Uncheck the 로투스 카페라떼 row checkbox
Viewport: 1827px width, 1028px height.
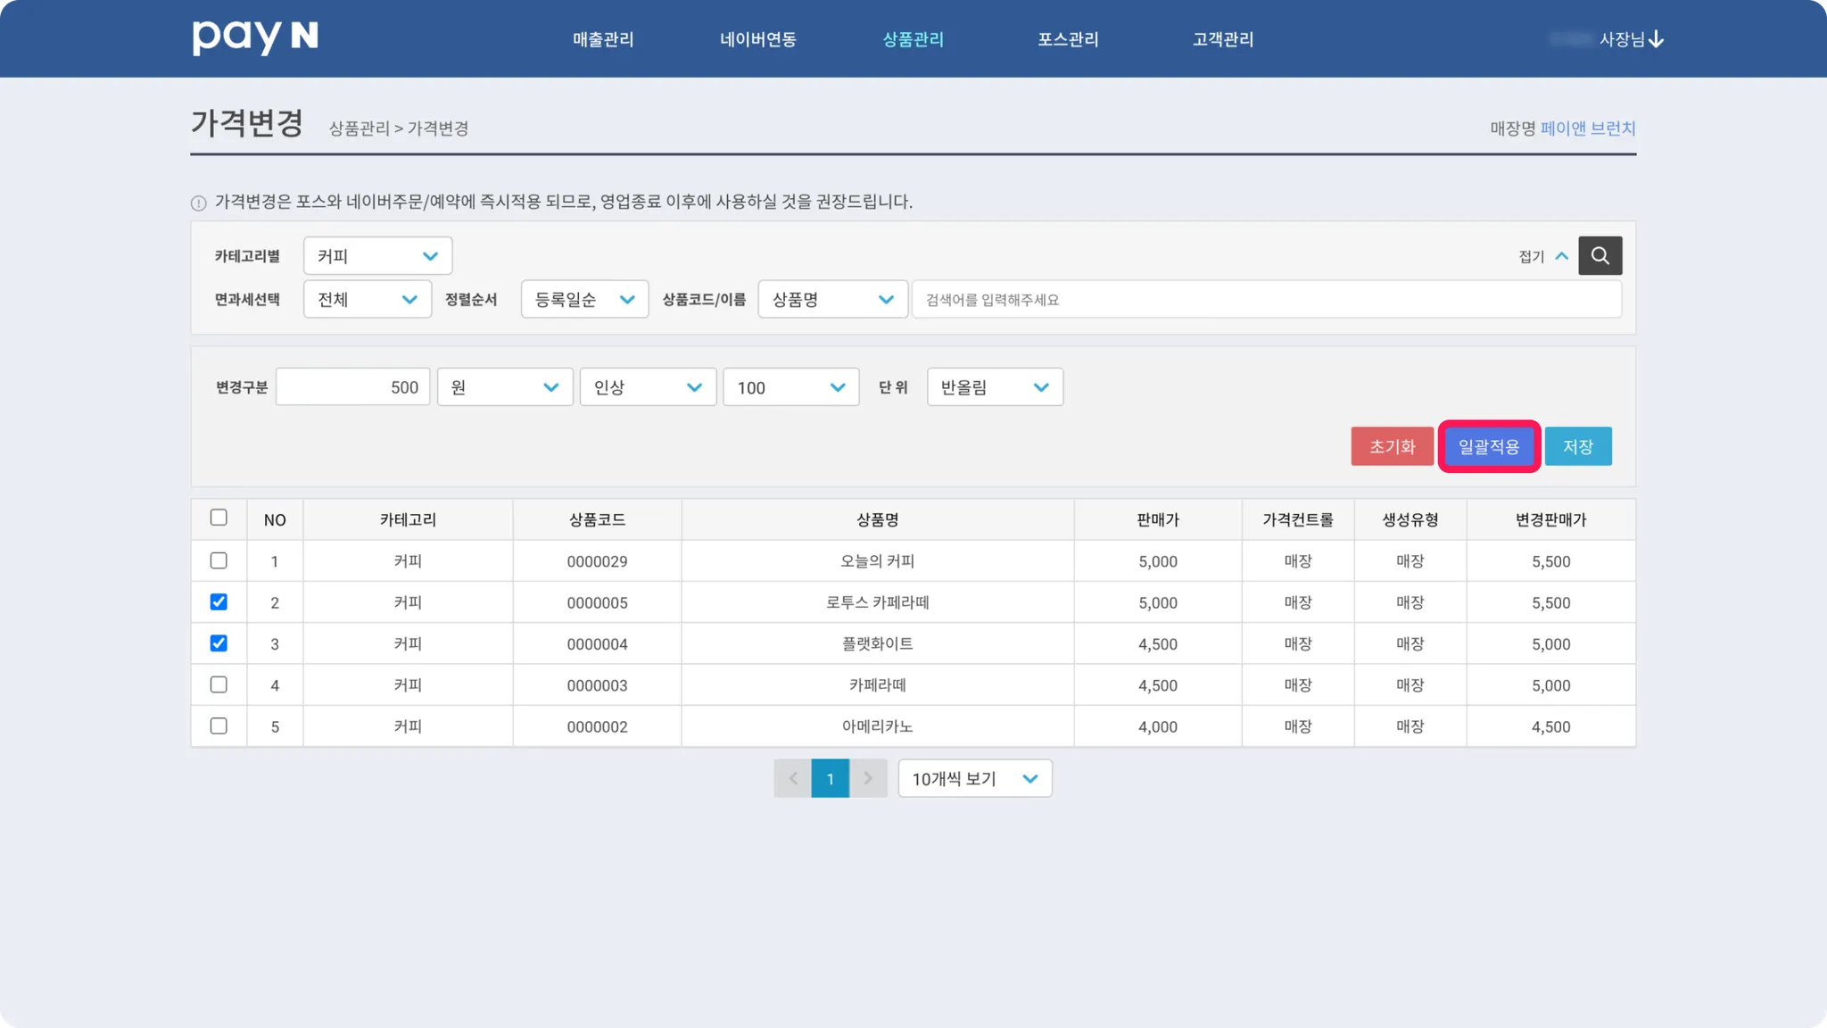(x=219, y=602)
